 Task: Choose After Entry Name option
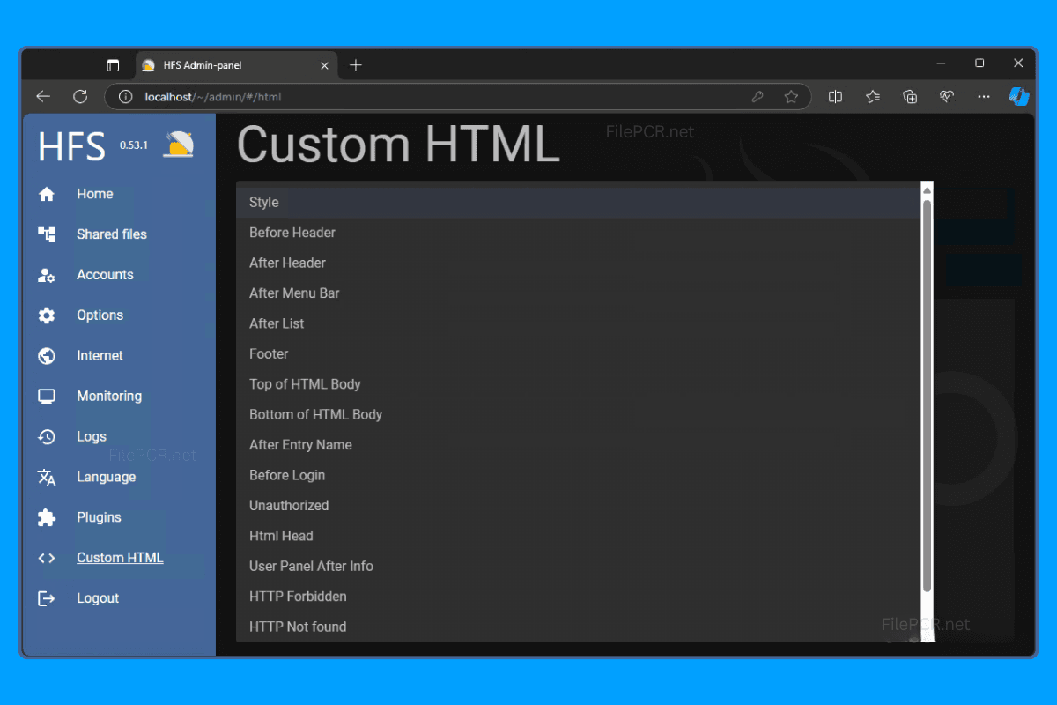578,445
